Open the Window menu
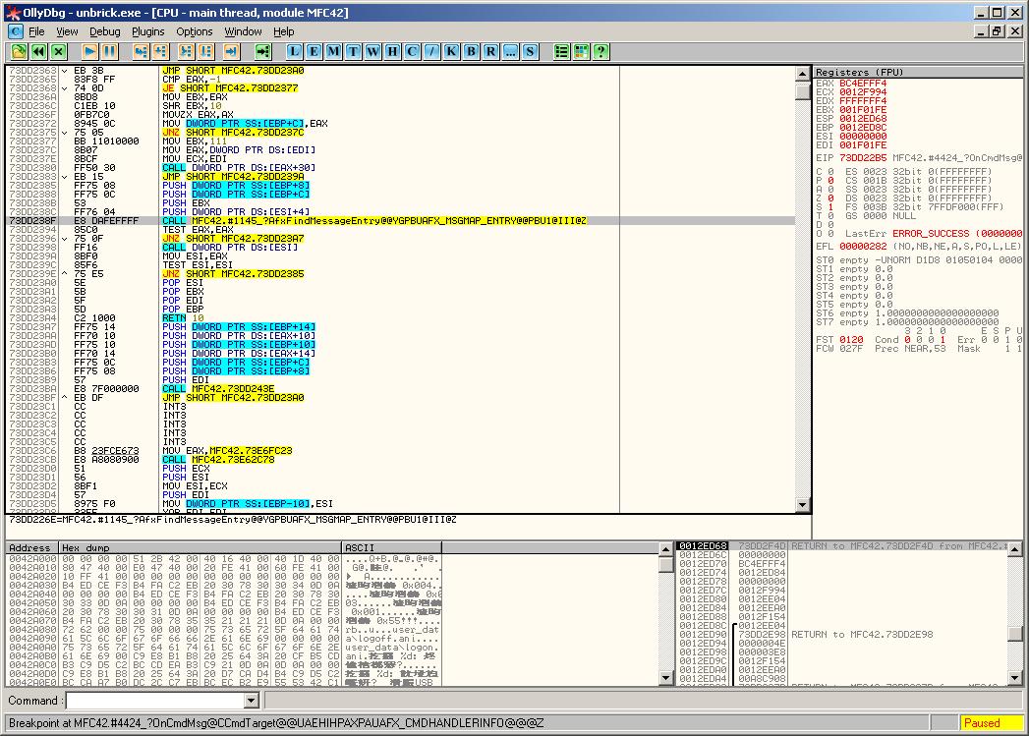The width and height of the screenshot is (1029, 736). (243, 31)
